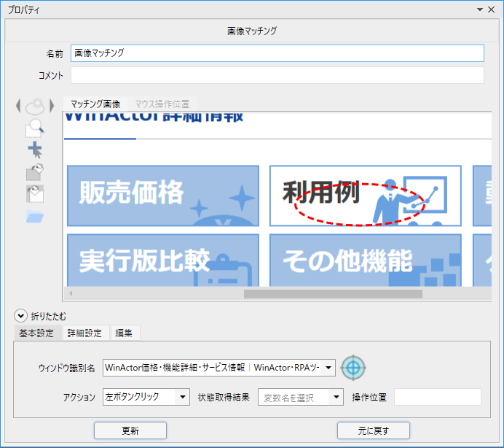Viewport: 504px width, 448px height.
Task: Click the magnifier search-area icon
Action: pos(34,129)
